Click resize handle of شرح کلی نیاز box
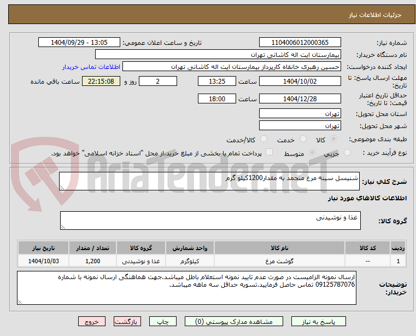This screenshot has height=336, width=416. point(62,188)
